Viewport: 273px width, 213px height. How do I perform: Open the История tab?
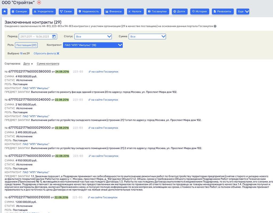(x=200, y=11)
